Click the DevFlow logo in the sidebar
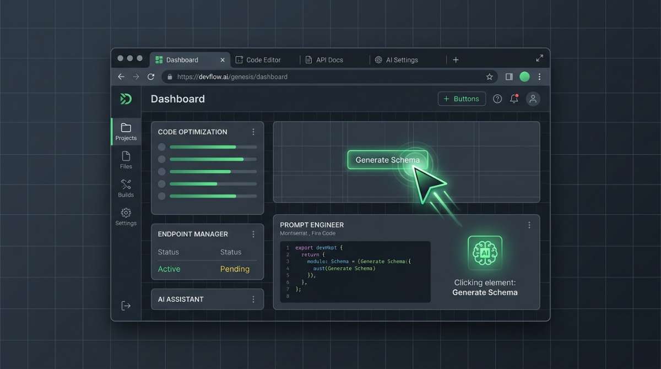661x369 pixels. click(x=126, y=99)
